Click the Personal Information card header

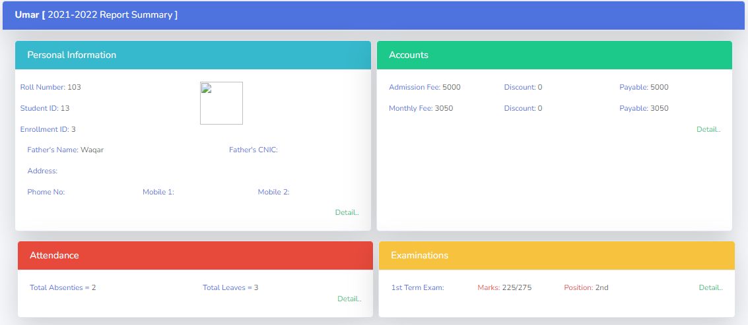click(x=193, y=55)
